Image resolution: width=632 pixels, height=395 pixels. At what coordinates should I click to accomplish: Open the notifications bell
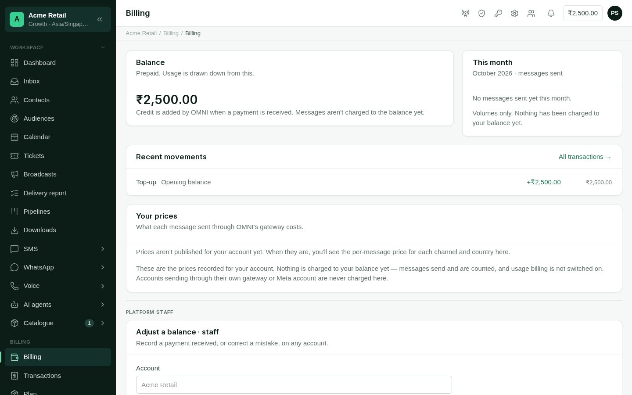(551, 13)
